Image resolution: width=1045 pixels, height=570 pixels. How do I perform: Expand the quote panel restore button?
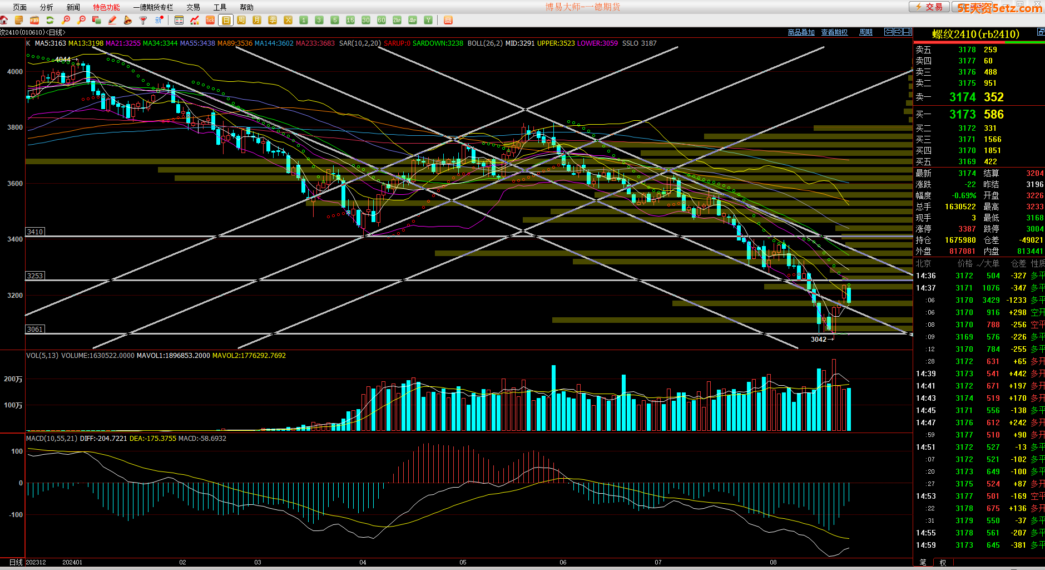(x=1041, y=32)
